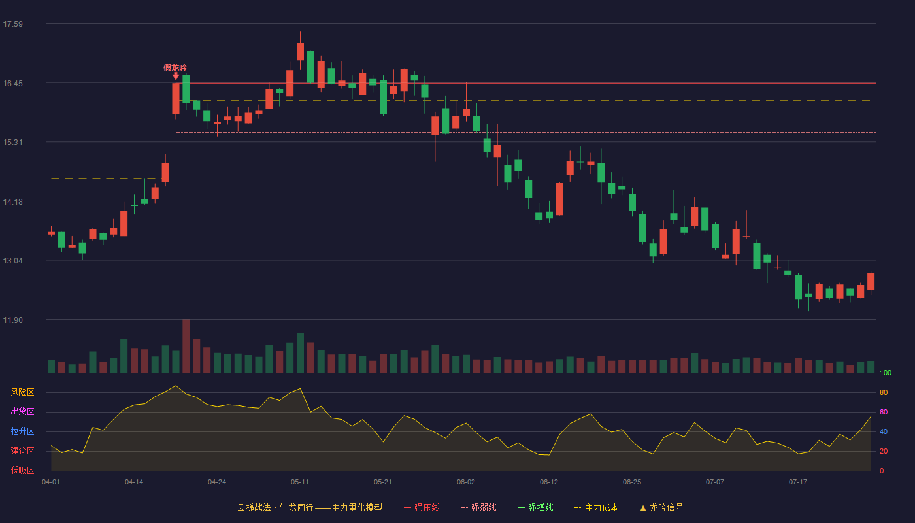Image resolution: width=915 pixels, height=523 pixels.
Task: Click the red 20 indicator axis value
Action: [x=884, y=451]
